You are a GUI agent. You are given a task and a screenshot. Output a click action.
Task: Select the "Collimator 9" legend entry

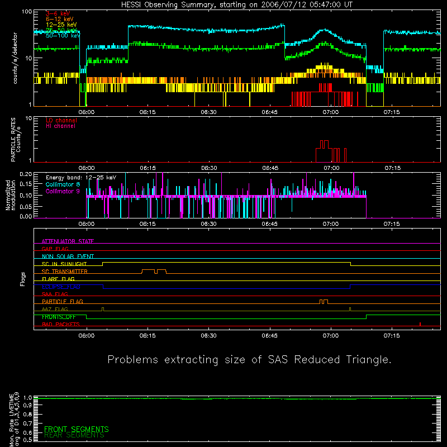pyautogui.click(x=63, y=191)
